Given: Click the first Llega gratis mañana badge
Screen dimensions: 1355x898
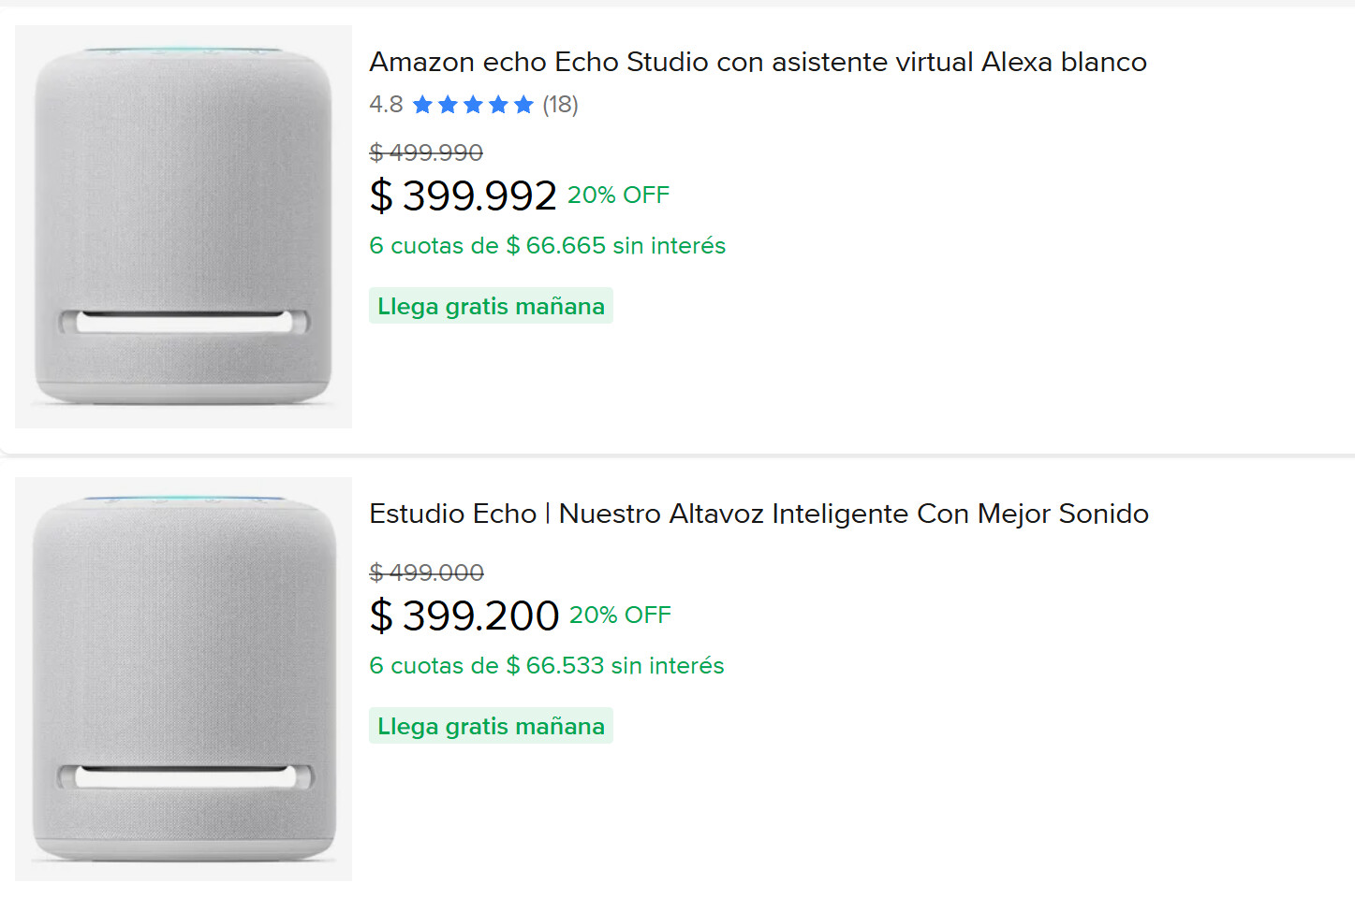Looking at the screenshot, I should pyautogui.click(x=491, y=306).
